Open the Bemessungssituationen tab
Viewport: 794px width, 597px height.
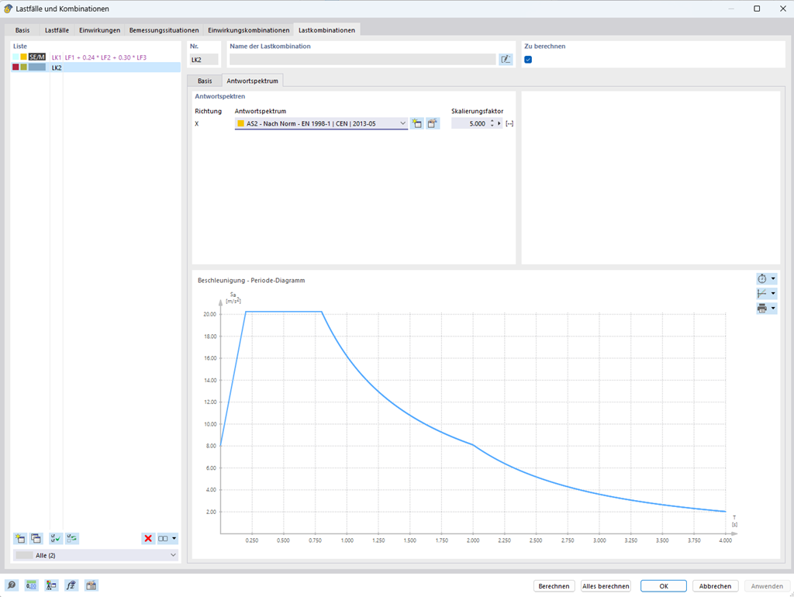point(164,30)
